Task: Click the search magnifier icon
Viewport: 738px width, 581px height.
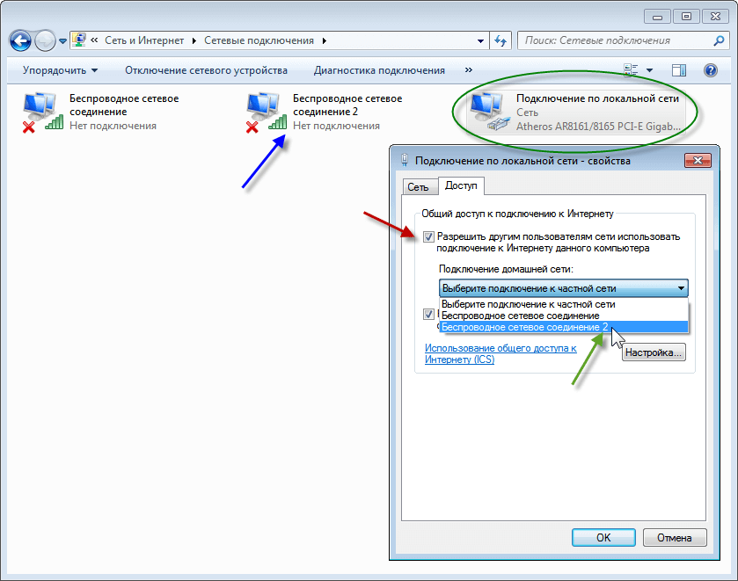Action: click(719, 41)
